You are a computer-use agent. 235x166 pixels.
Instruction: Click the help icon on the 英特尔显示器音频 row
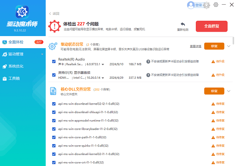click(x=148, y=75)
